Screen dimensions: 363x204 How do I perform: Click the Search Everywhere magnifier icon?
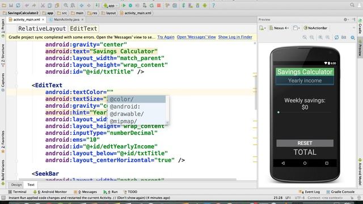(352, 5)
